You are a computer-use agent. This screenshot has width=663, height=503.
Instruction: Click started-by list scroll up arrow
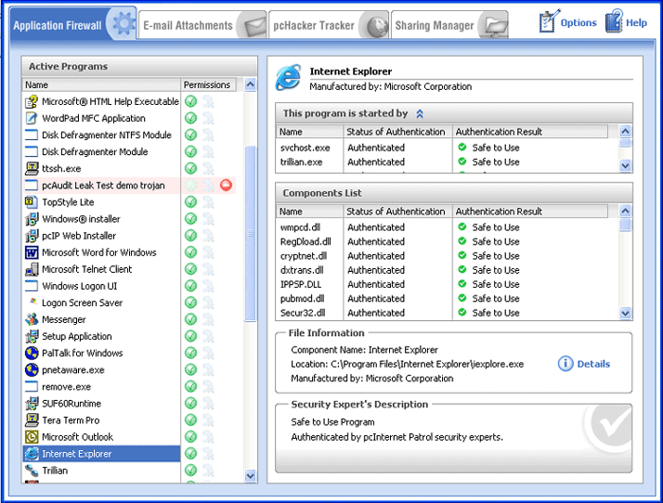(x=625, y=132)
